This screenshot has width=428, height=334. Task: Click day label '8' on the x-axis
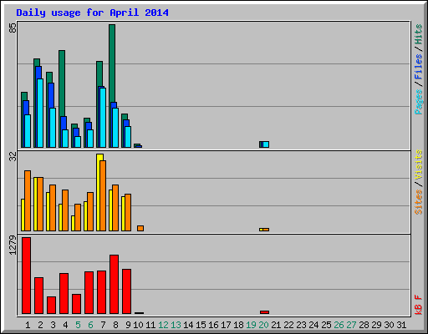115,325
